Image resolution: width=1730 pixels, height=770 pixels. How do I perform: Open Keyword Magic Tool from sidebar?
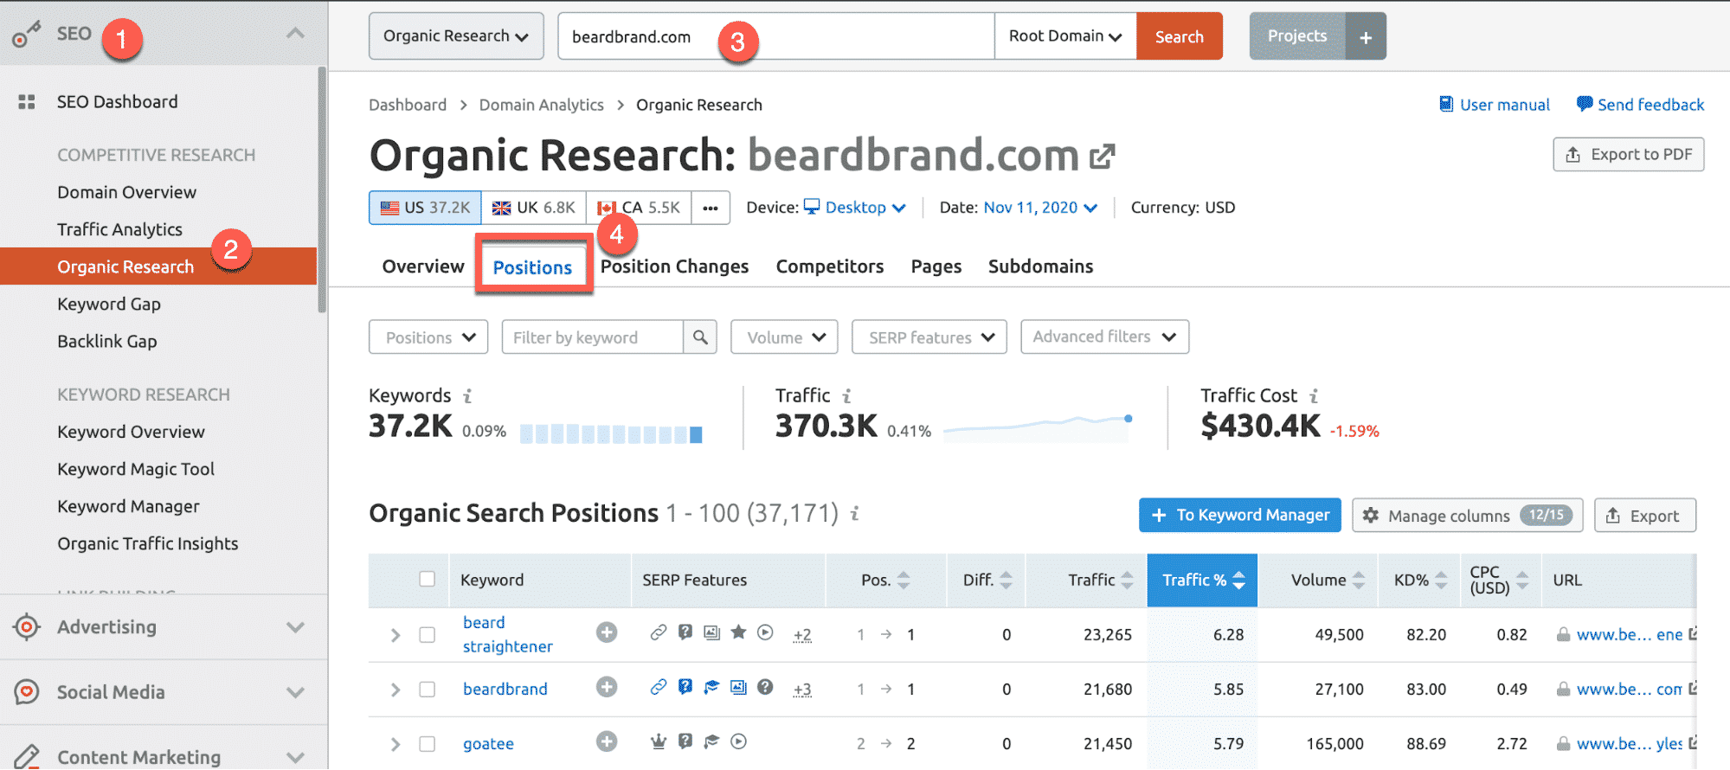136,469
